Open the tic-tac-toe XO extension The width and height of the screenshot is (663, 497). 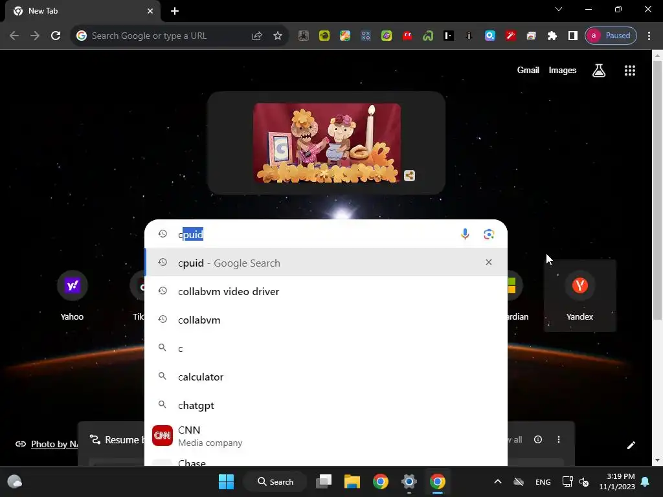tap(366, 36)
